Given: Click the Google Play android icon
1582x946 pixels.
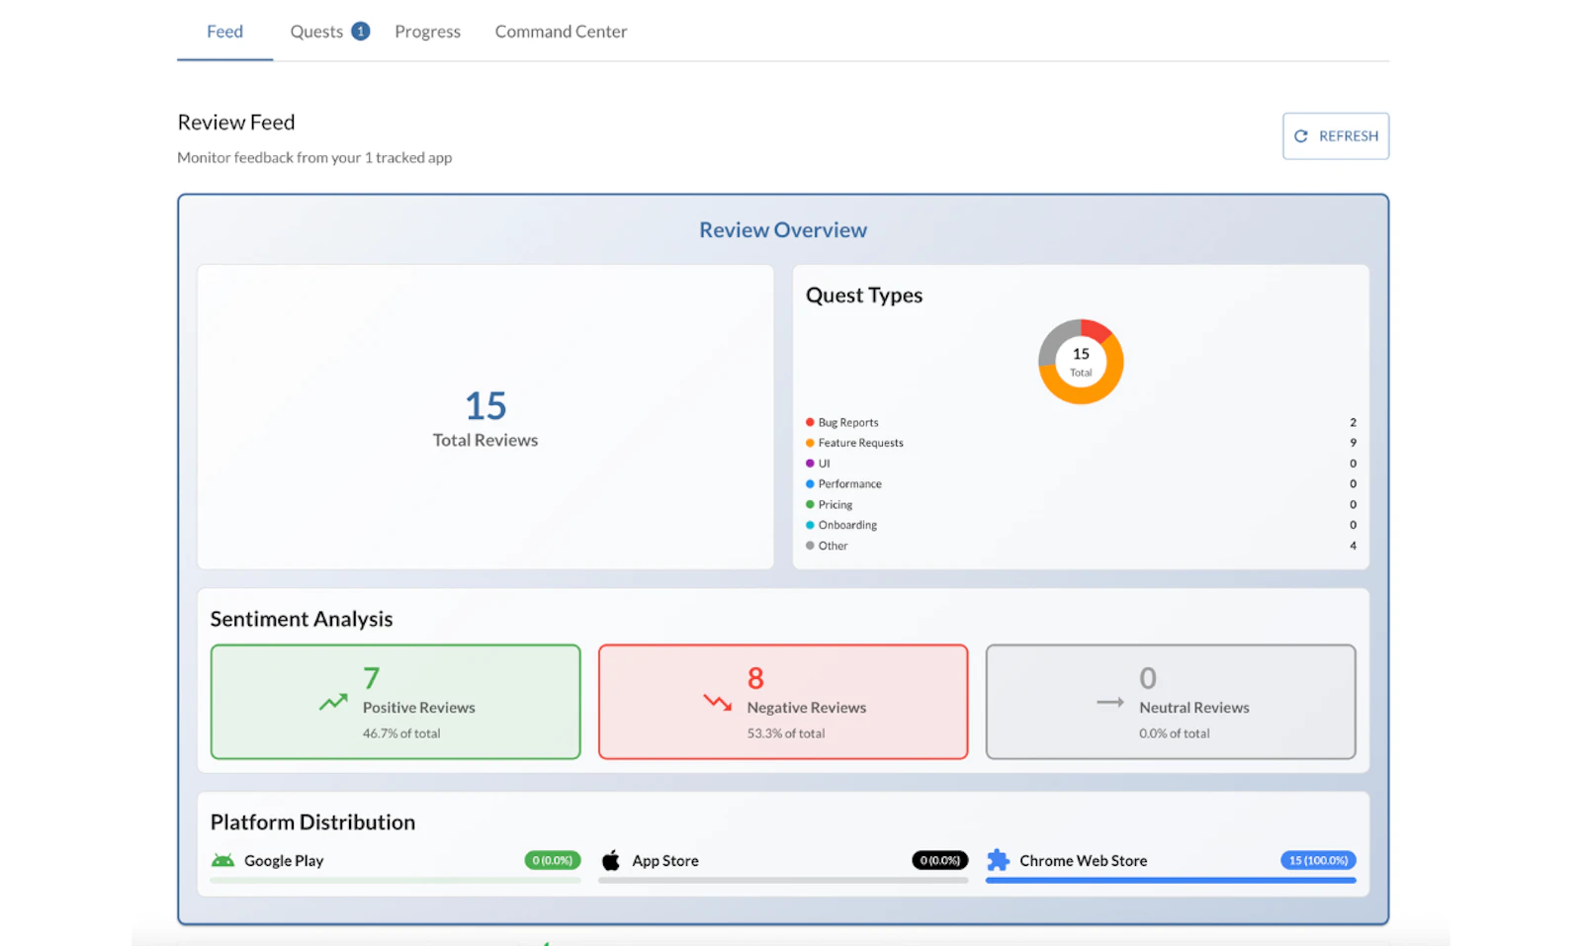Looking at the screenshot, I should [x=222, y=861].
